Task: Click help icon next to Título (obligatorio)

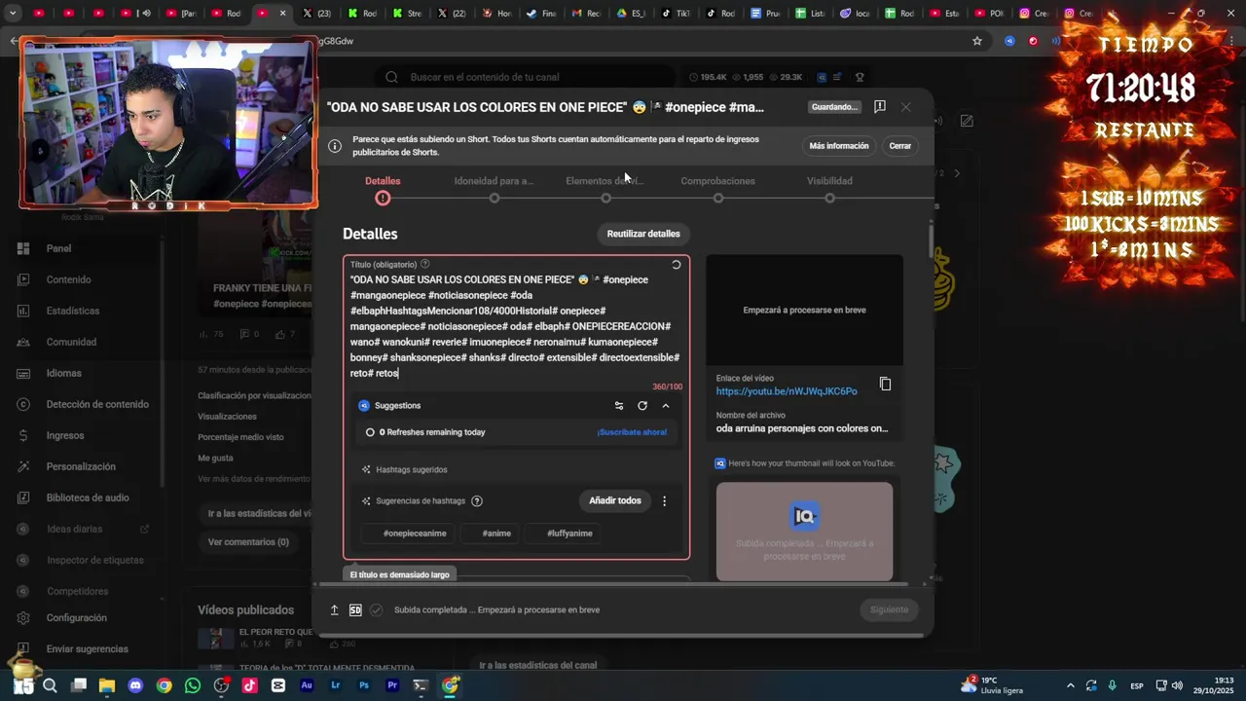Action: [x=425, y=264]
